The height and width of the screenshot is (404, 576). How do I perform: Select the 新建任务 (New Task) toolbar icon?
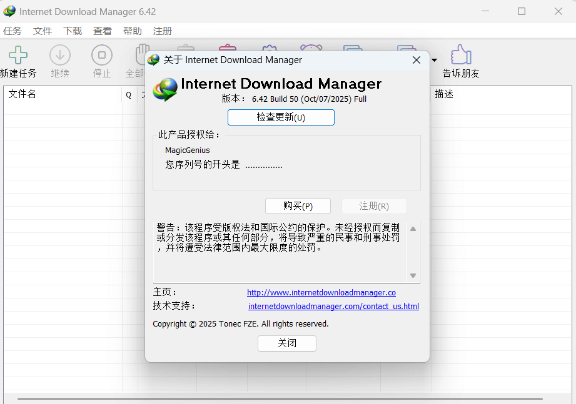tap(18, 56)
